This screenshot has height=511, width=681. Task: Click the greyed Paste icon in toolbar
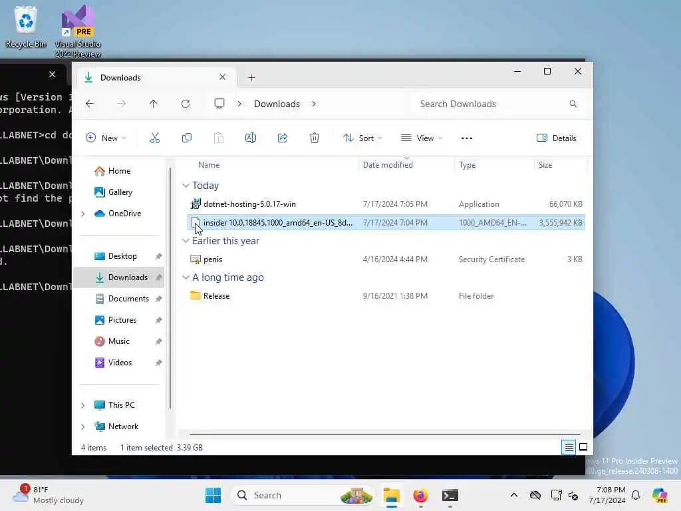(219, 138)
